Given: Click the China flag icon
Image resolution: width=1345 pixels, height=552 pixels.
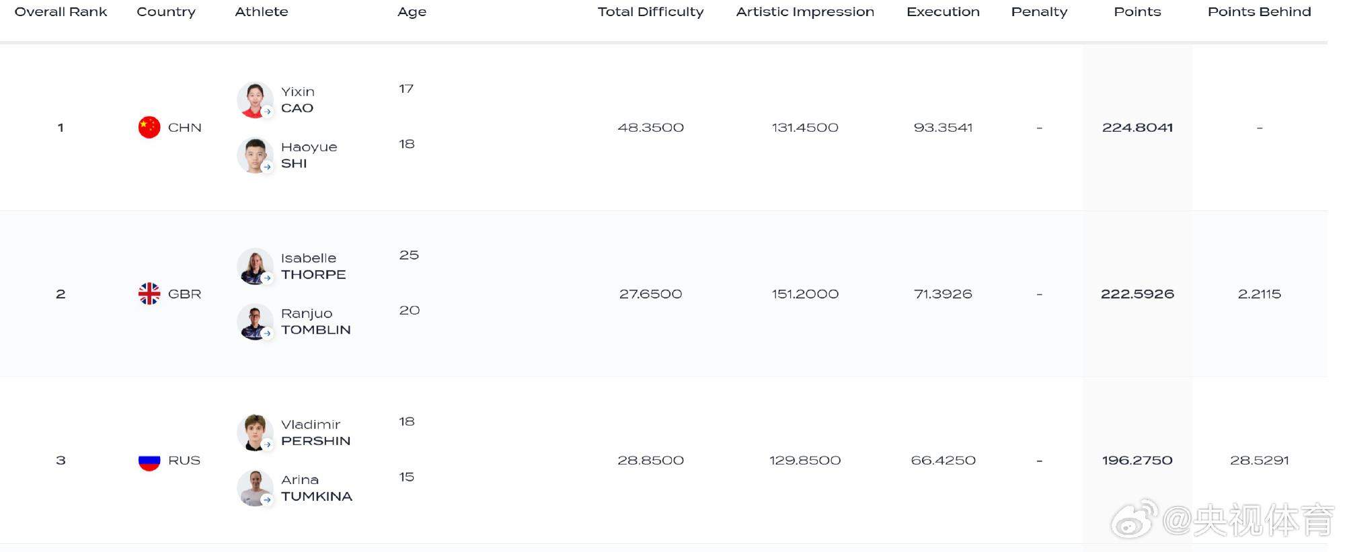Looking at the screenshot, I should tap(149, 127).
